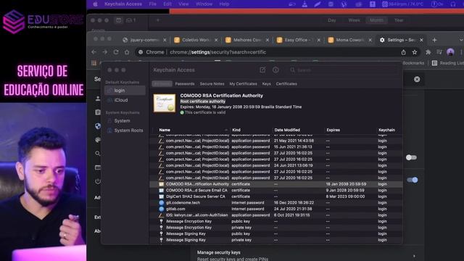The height and width of the screenshot is (261, 464).
Task: Switch Calendar window to Day view
Action: (x=332, y=20)
